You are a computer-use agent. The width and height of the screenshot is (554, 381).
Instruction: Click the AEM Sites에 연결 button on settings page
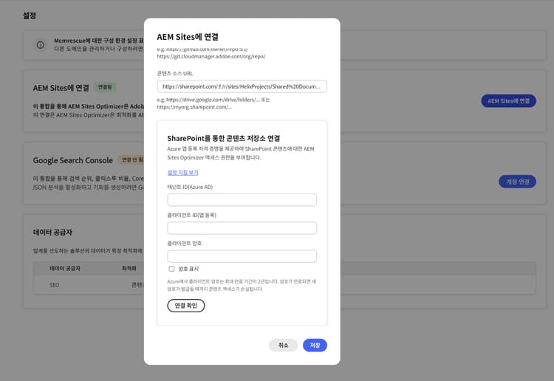click(508, 101)
